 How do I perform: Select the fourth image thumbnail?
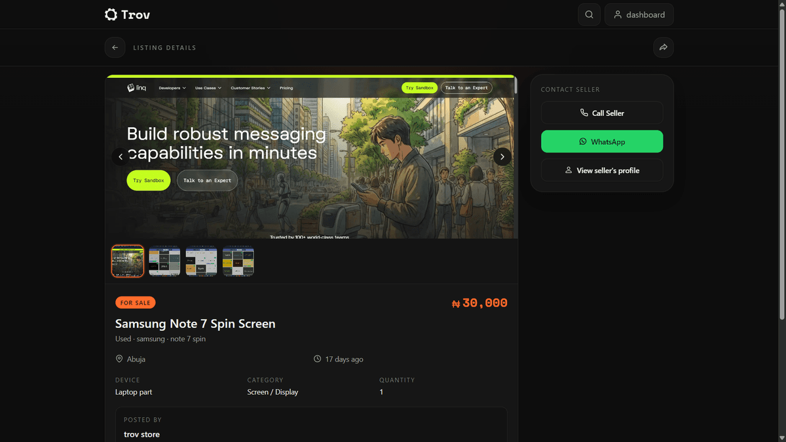(238, 261)
